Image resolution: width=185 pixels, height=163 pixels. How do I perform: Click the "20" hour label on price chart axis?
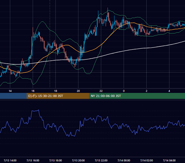[x=78, y=91]
